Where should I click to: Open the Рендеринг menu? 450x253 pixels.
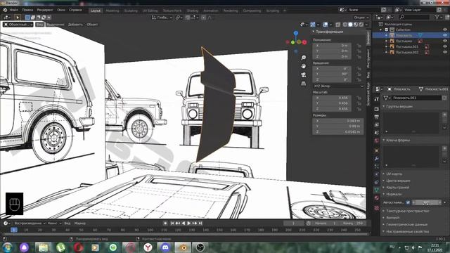(45, 10)
